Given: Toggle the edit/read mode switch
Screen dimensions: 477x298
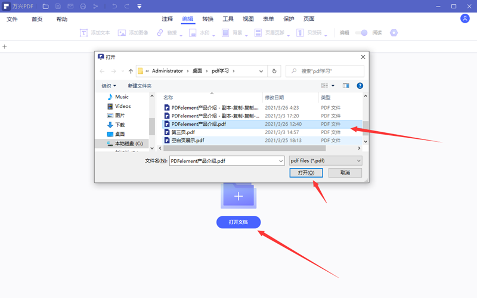Looking at the screenshot, I should (x=361, y=33).
